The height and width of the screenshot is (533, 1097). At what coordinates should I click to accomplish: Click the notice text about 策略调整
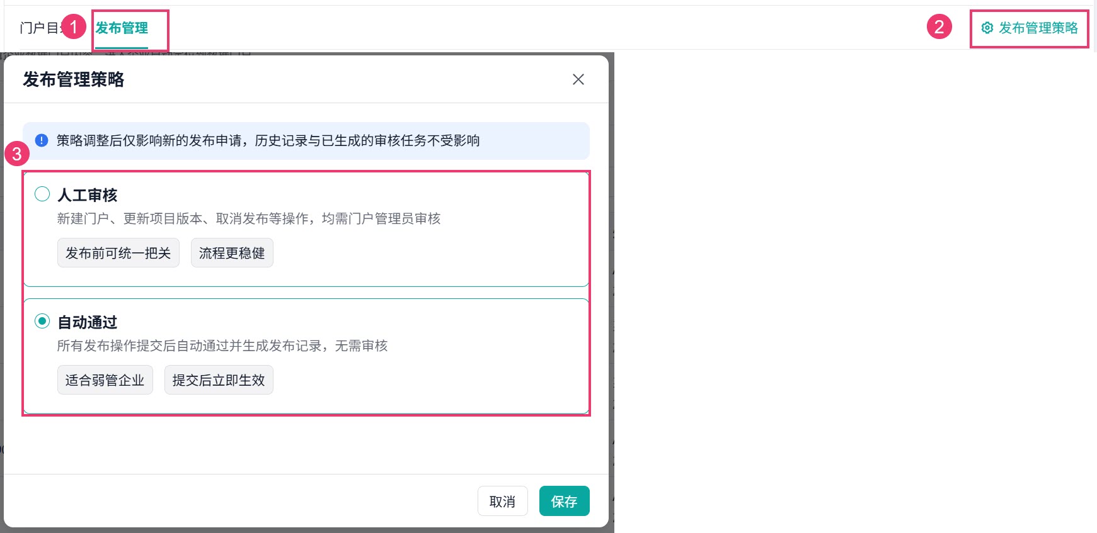point(268,140)
